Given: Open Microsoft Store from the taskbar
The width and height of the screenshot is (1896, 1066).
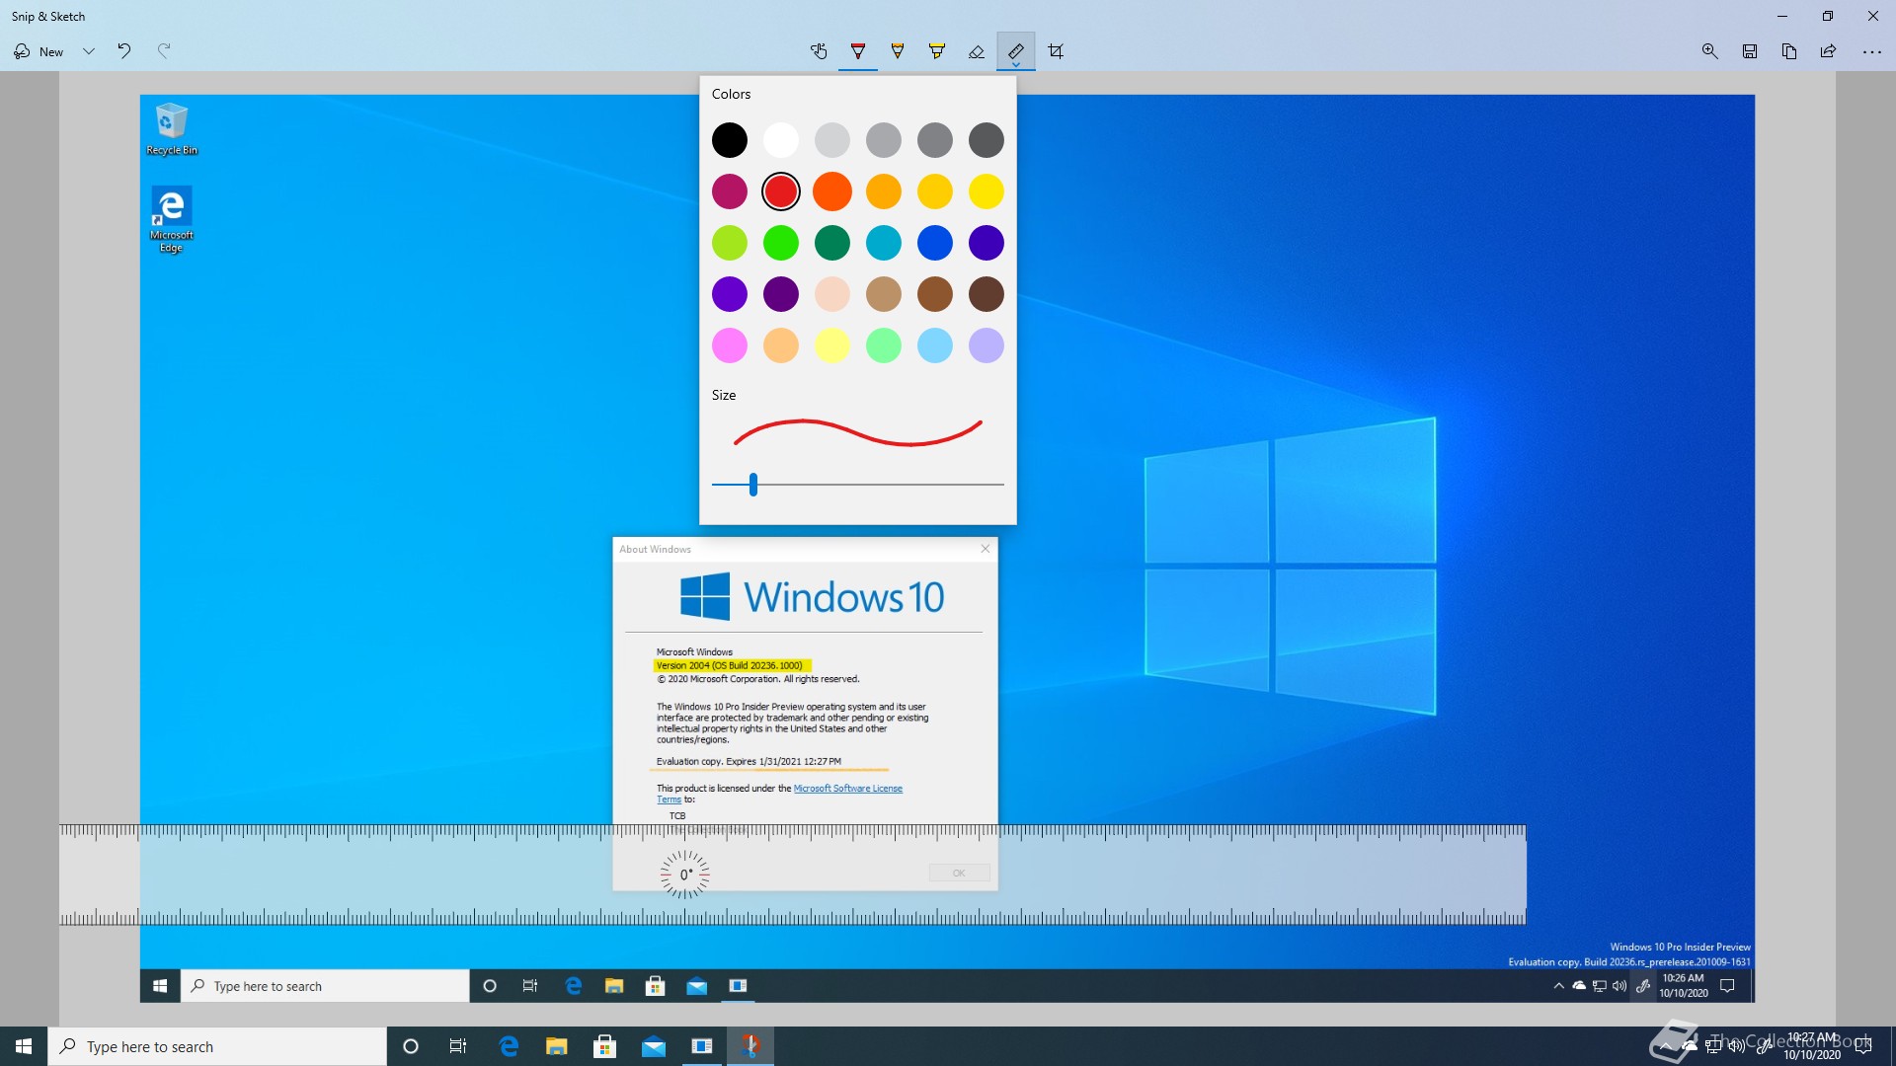Looking at the screenshot, I should coord(605,1046).
